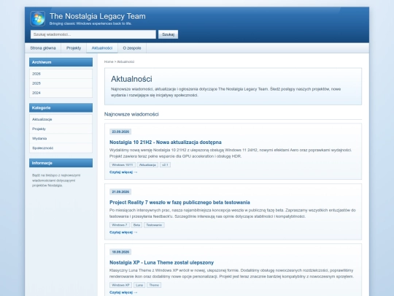Open Nostalgia 10 21H2 article title
Screen dimensions: 394x296
(x=166, y=143)
